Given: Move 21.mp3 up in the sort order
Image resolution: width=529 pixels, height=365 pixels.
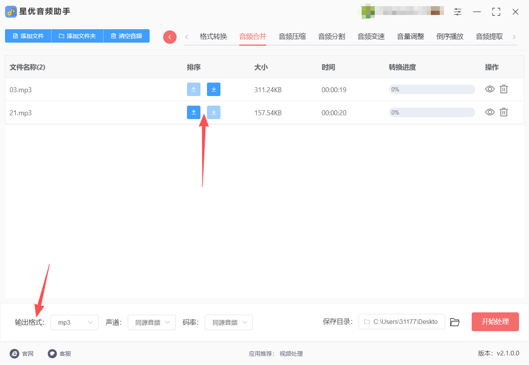Looking at the screenshot, I should pyautogui.click(x=194, y=112).
